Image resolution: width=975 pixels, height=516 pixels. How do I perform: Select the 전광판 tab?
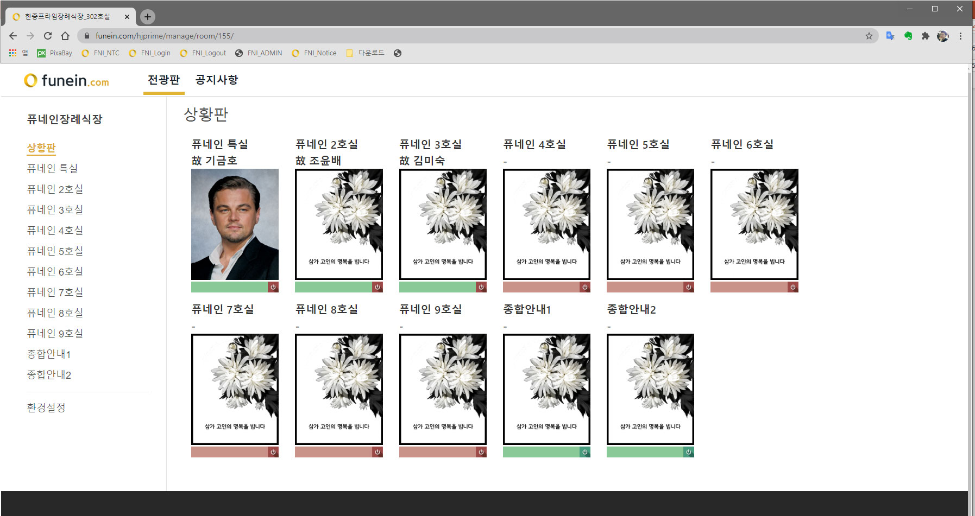(163, 80)
